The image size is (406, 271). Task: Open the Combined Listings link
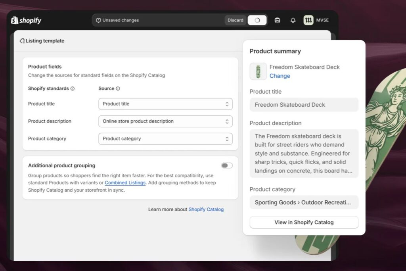[x=125, y=183]
